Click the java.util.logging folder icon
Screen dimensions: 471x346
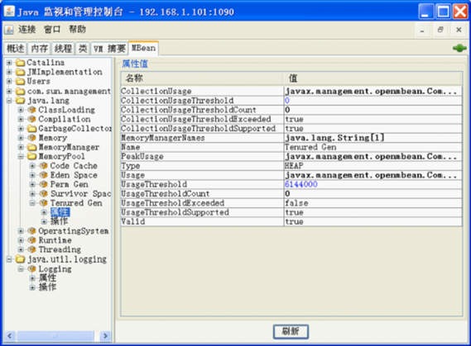coord(20,259)
